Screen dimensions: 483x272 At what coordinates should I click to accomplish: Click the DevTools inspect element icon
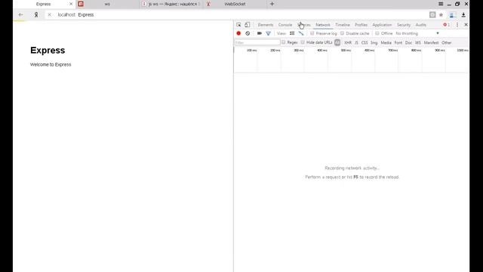[x=238, y=25]
